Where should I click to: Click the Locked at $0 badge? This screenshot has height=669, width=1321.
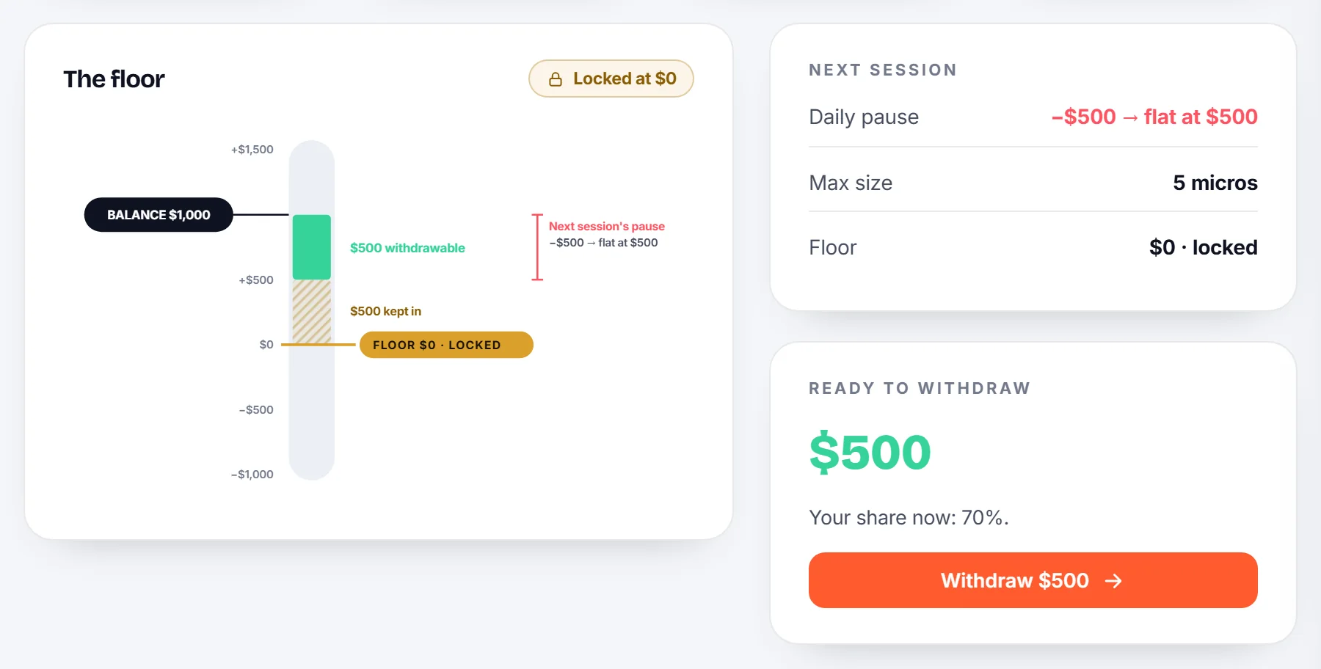611,78
